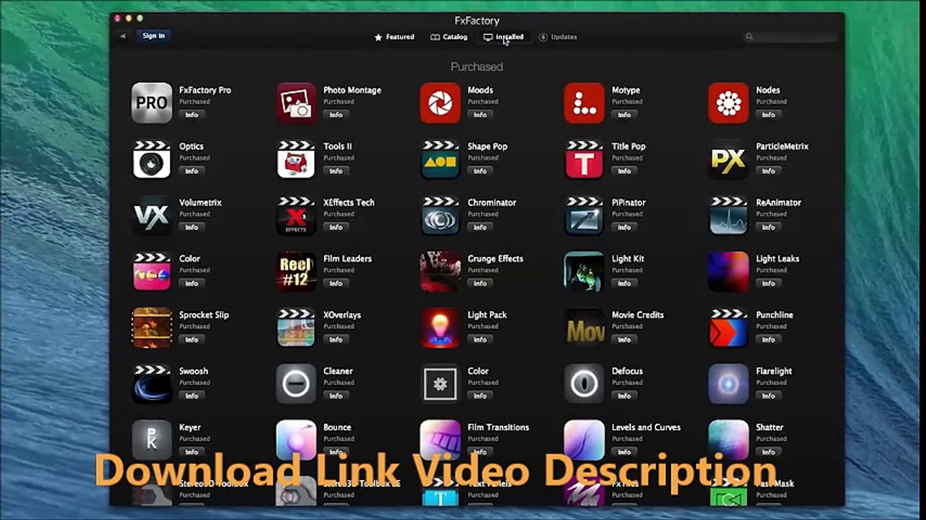Open the FxFactory Pro icon

[x=151, y=103]
